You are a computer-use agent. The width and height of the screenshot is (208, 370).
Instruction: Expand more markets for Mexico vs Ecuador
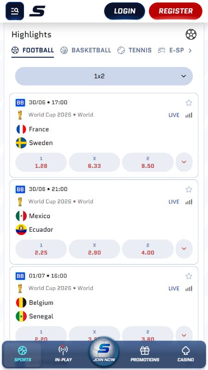[x=184, y=249]
